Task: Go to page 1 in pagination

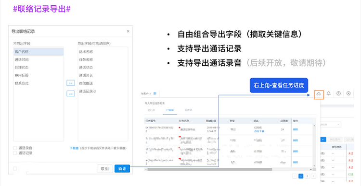Action: pyautogui.click(x=301, y=176)
